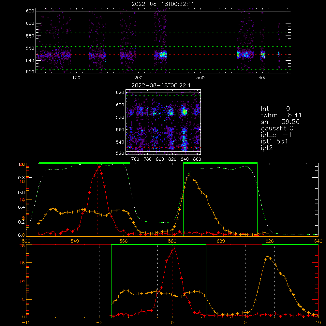Select the "ipt_c -1" readout

click(276, 135)
